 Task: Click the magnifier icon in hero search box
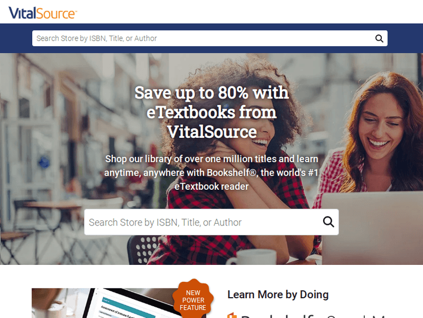coord(328,222)
